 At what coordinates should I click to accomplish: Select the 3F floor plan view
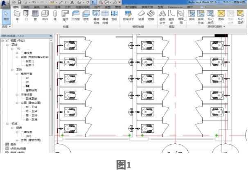[27, 86]
